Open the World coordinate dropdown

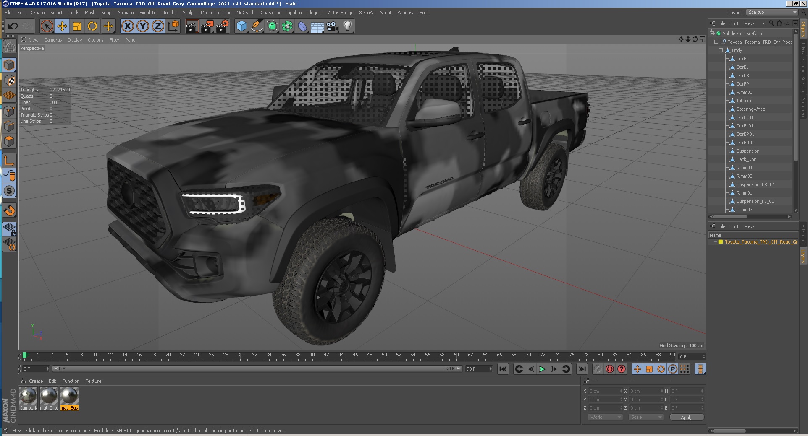click(605, 417)
